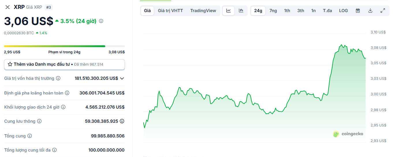Open the calendar date range picker
Image resolution: width=393 pixels, height=157 pixels.
coord(358,11)
